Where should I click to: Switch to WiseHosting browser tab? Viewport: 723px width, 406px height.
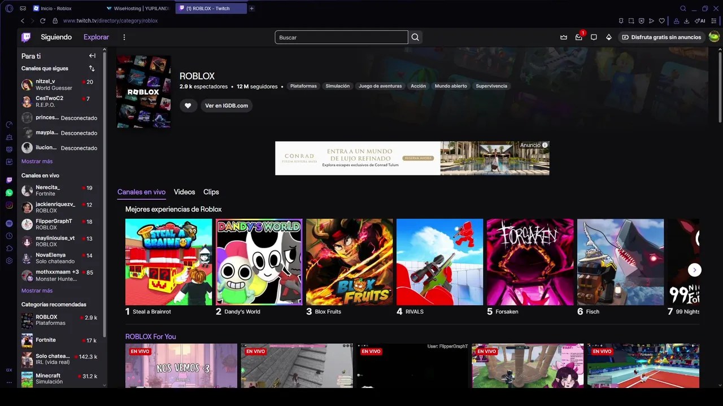pos(138,8)
